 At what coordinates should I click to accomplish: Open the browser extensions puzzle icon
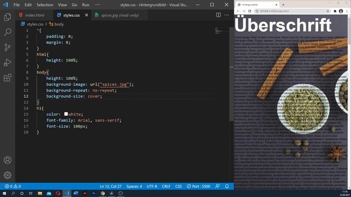pyautogui.click(x=335, y=11)
